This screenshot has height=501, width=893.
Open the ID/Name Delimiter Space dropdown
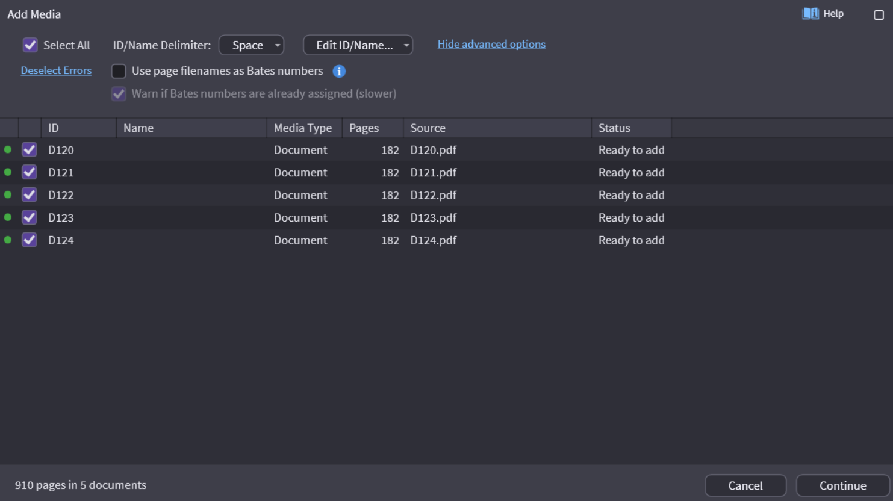tap(251, 45)
